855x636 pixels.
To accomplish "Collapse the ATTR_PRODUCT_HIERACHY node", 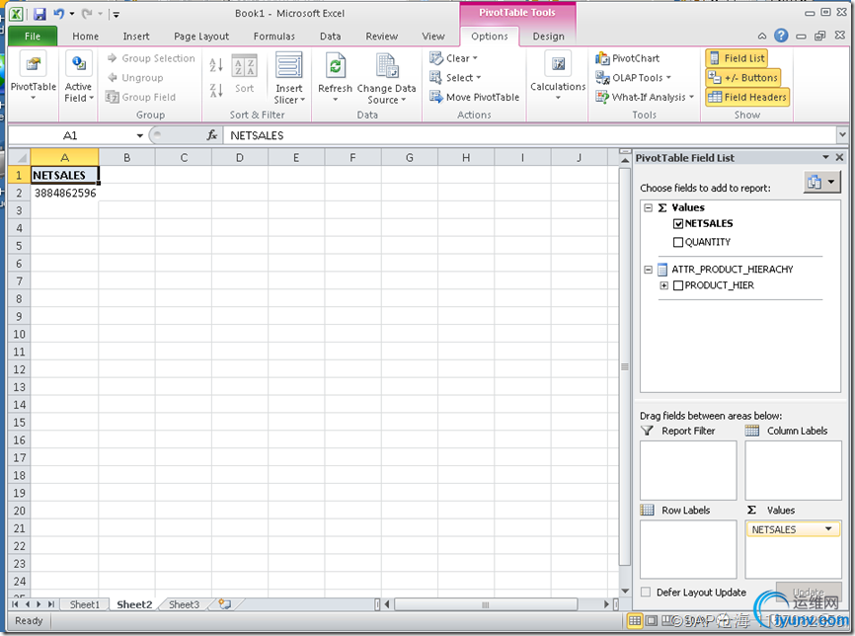I will pyautogui.click(x=648, y=270).
